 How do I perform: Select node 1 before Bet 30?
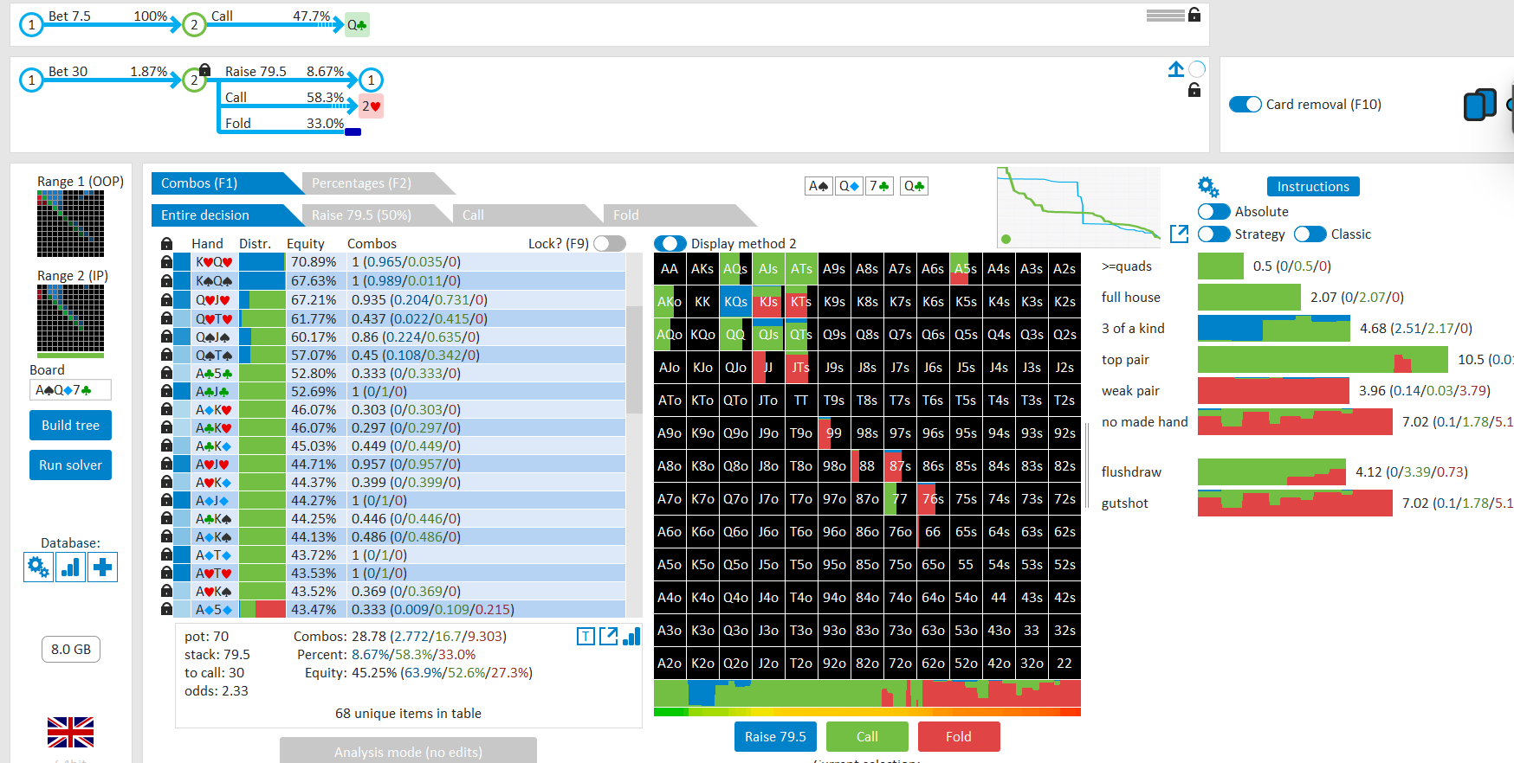click(31, 80)
